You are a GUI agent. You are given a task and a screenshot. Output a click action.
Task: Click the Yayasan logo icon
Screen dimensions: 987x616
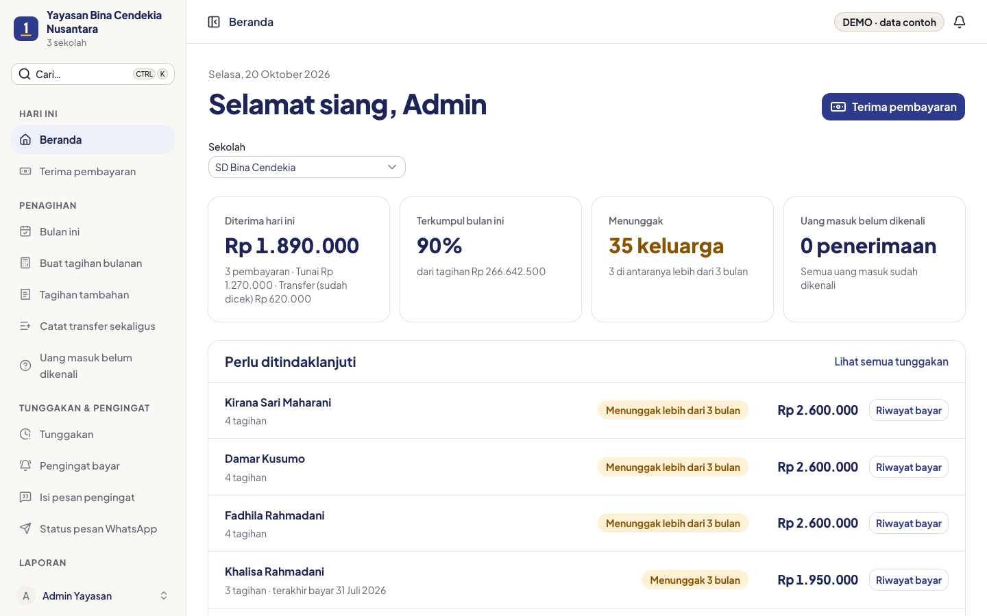(26, 29)
